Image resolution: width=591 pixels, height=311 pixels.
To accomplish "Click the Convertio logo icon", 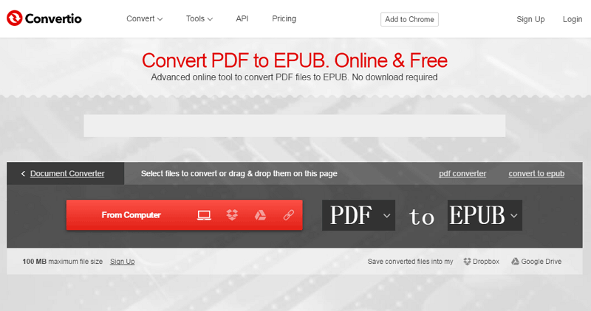I will tap(14, 18).
